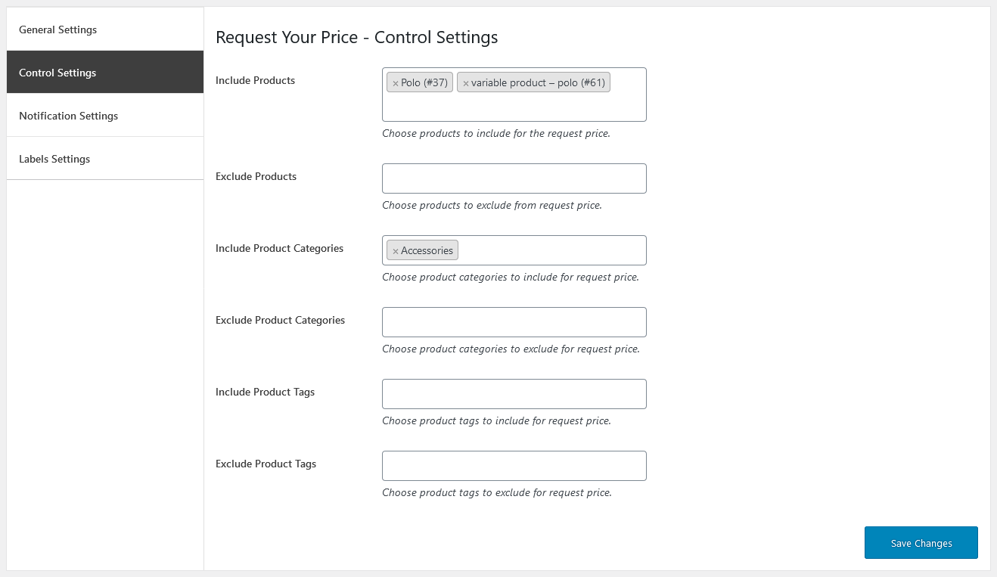Click the Exclude Product Categories label
Screen dimensions: 997x577
click(280, 320)
